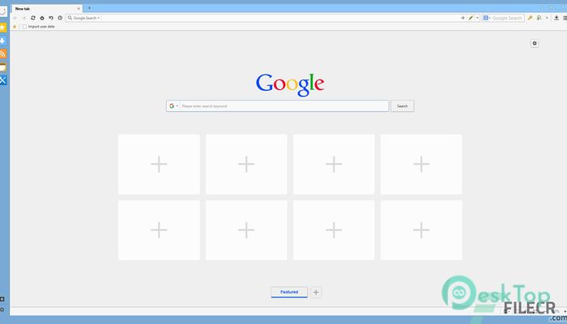Open the dropdown beside the binoculars icon
Screen dimensions: 567x324
click(547, 18)
